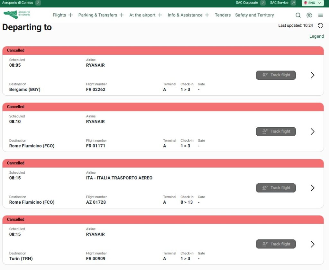Open Aeroporto di Comiso external link
This screenshot has width=329, height=270.
[21, 3]
